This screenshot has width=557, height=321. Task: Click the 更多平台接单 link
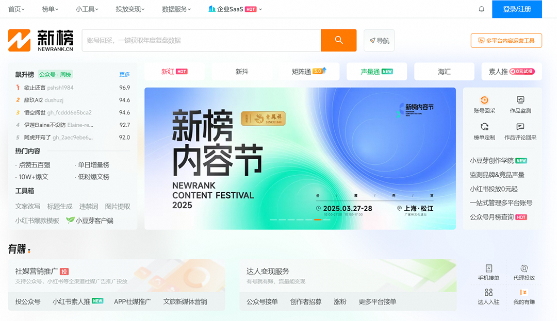[377, 301]
